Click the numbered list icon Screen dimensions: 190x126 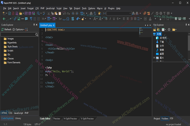pyautogui.click(x=39, y=19)
